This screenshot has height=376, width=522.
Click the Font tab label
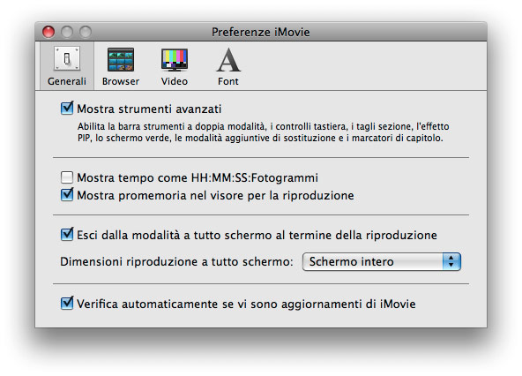[228, 81]
